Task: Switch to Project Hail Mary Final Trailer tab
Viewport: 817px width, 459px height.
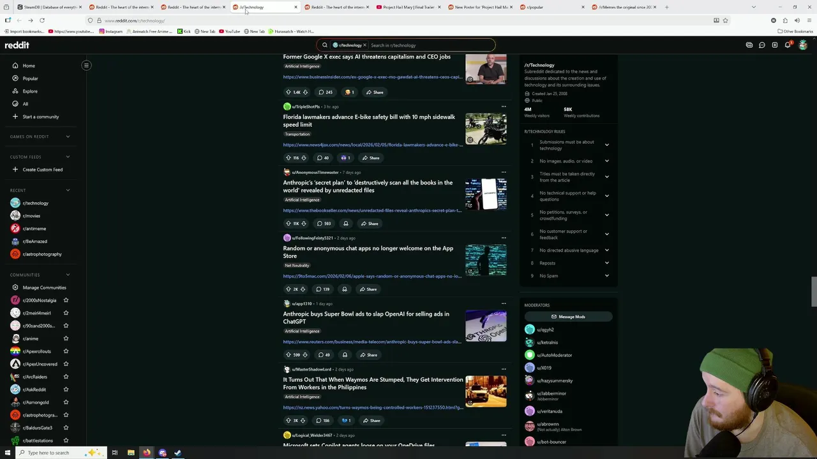Action: pos(408,7)
